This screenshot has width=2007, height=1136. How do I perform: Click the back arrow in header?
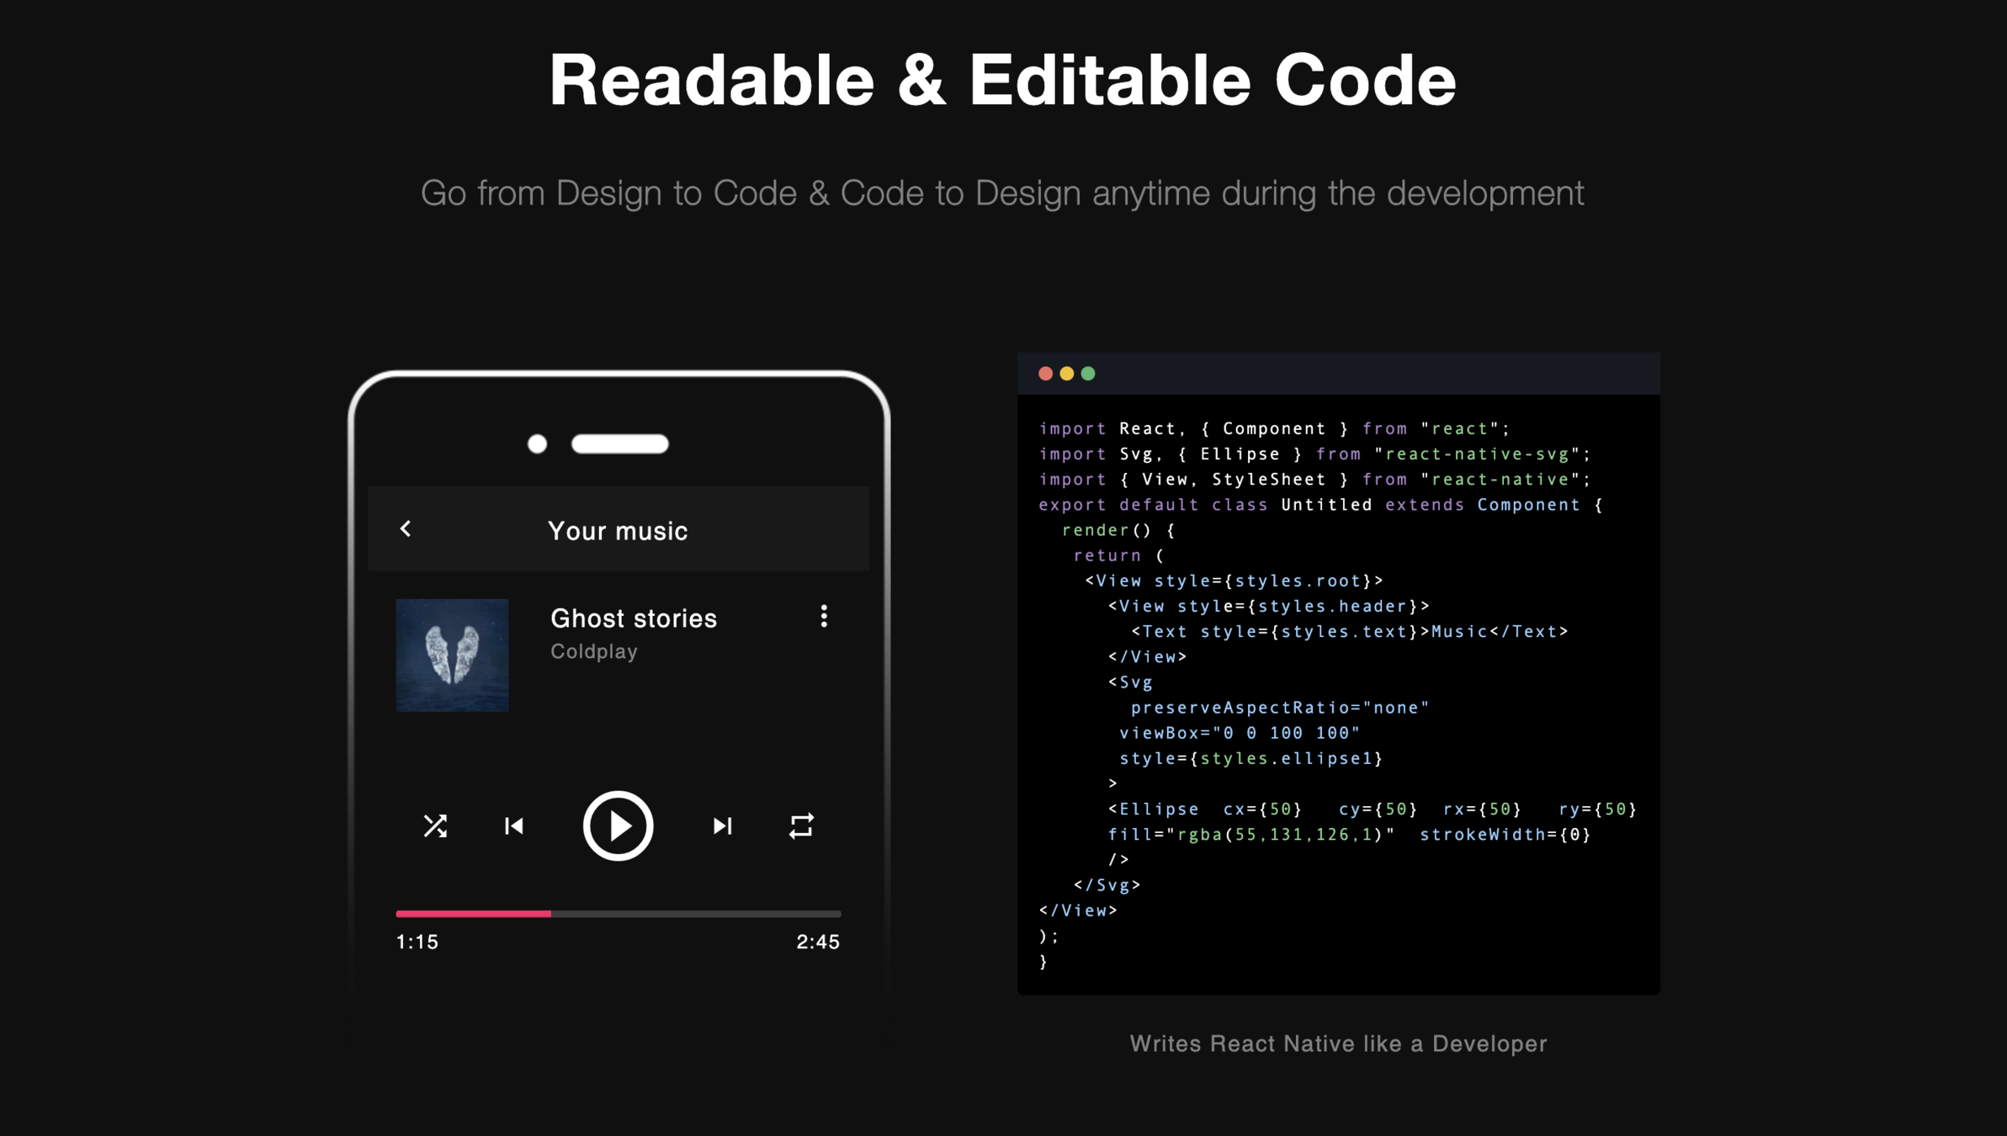point(406,528)
